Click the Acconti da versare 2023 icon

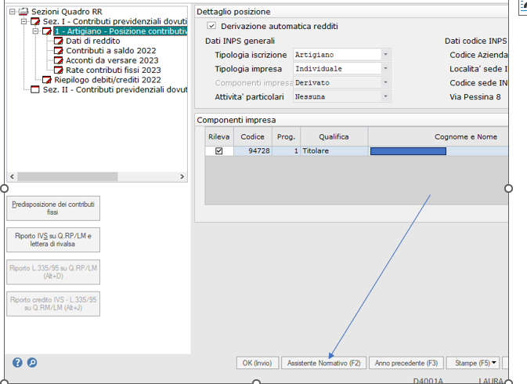pyautogui.click(x=59, y=60)
